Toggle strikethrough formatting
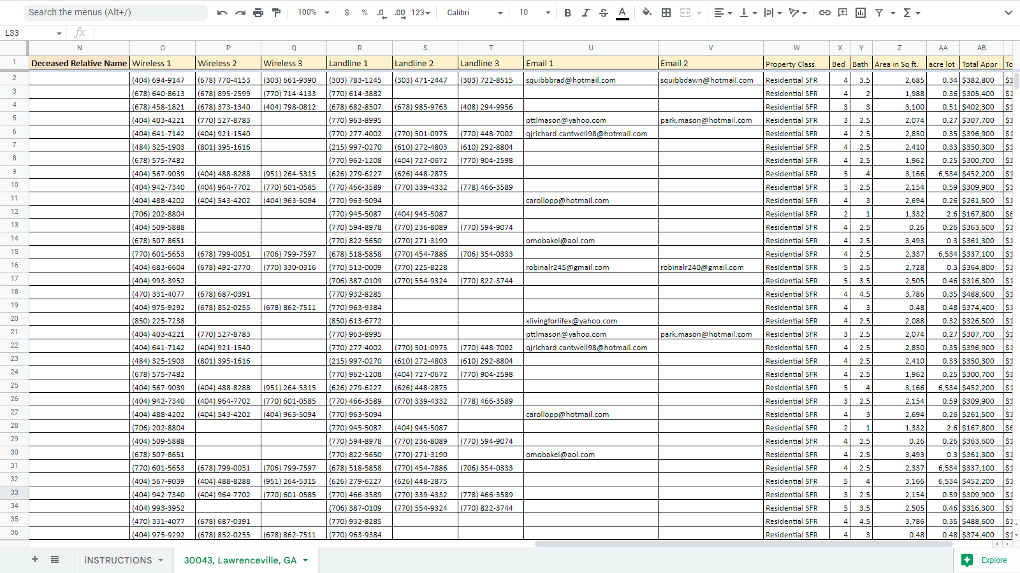1020x573 pixels. [603, 13]
